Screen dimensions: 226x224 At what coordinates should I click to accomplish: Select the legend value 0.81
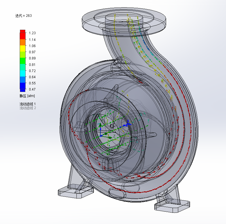pos(32,65)
